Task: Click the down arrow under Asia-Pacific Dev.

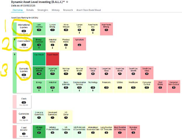Action: (92, 32)
